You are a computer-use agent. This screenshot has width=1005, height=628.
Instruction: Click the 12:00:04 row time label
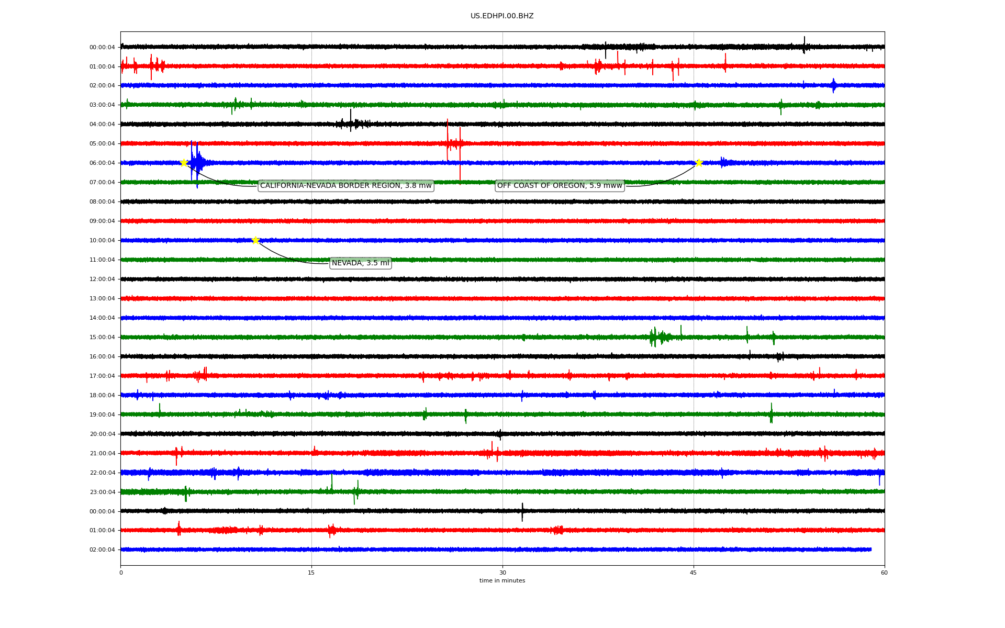coord(102,279)
